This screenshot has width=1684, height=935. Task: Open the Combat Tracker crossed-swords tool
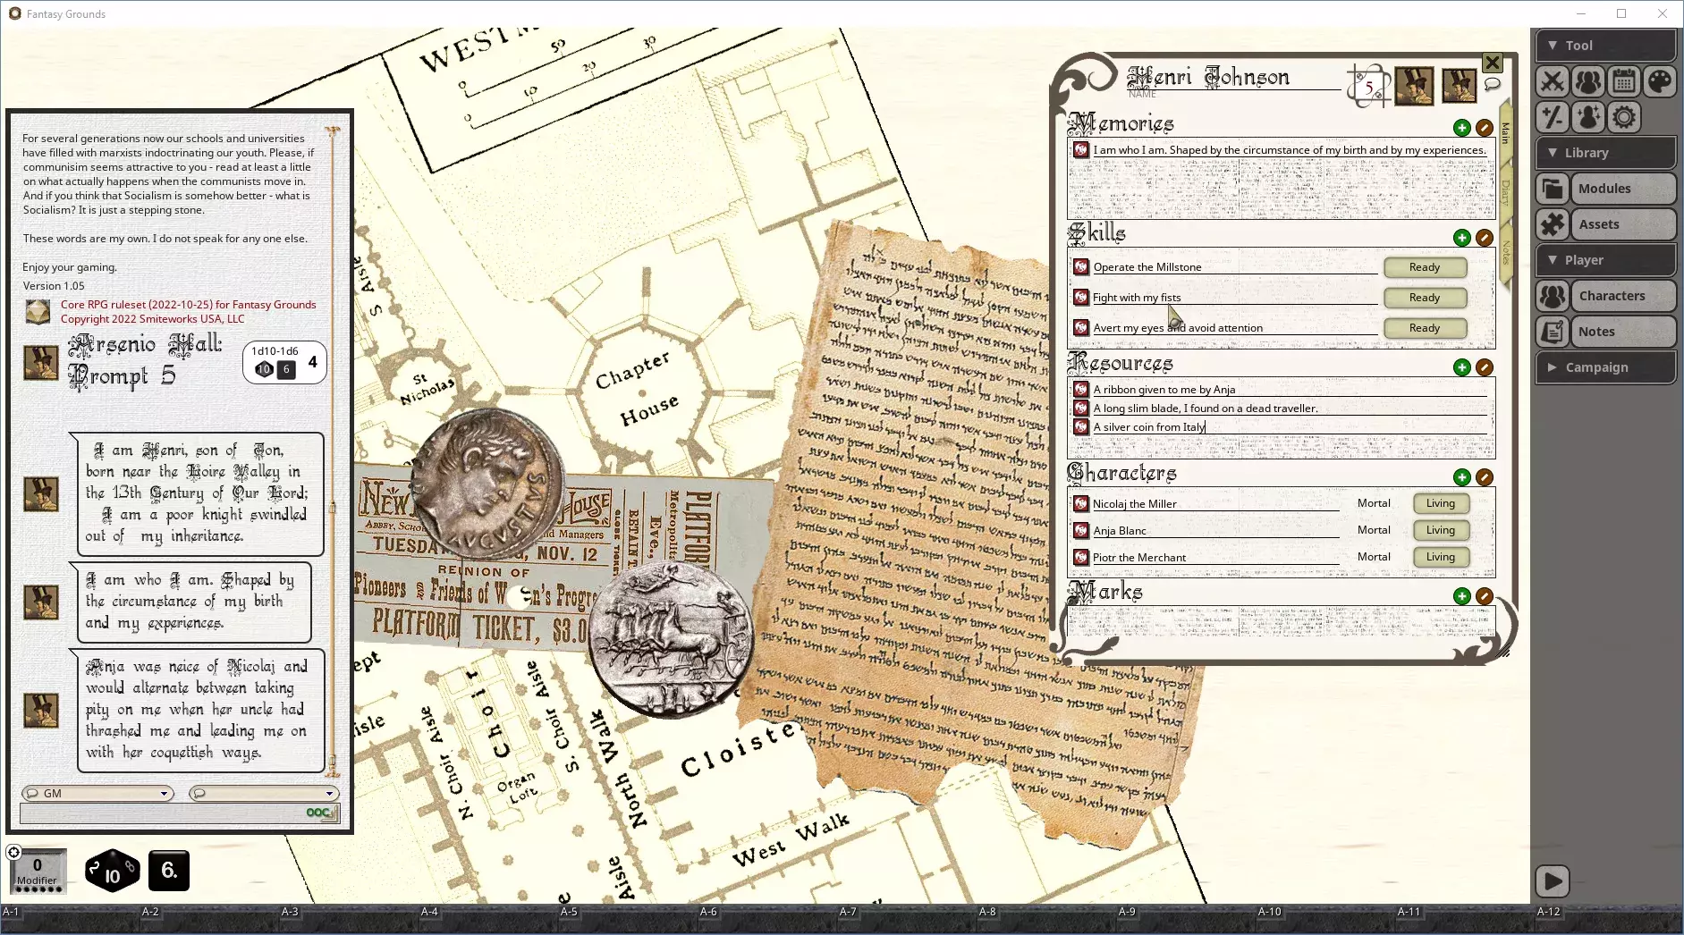click(x=1553, y=81)
